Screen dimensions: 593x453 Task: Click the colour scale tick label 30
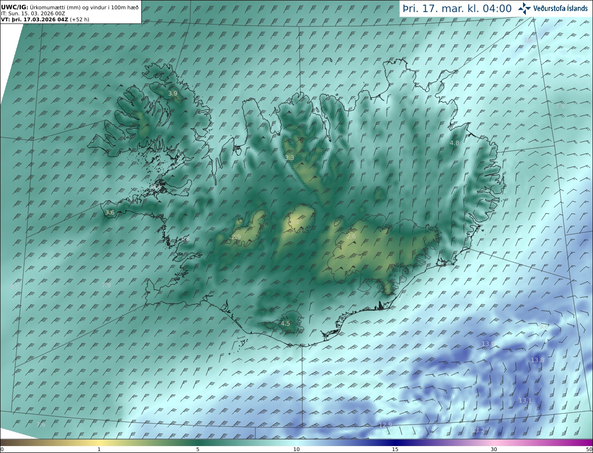coord(494,449)
